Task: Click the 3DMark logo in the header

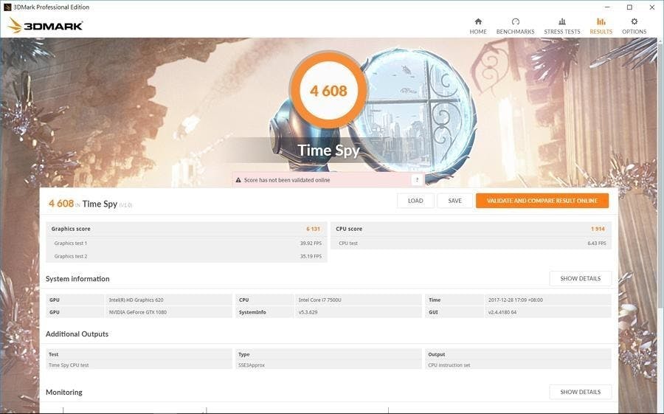Action: click(46, 26)
